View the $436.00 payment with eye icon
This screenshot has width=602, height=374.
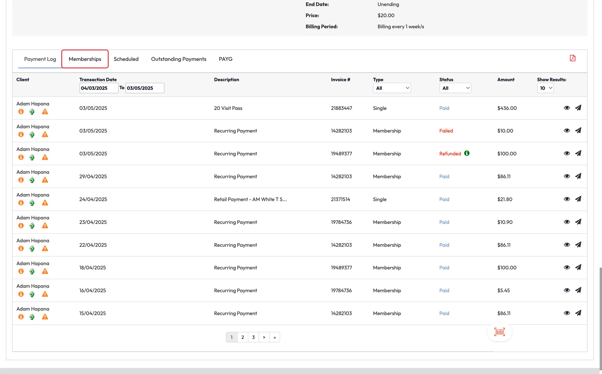[567, 108]
